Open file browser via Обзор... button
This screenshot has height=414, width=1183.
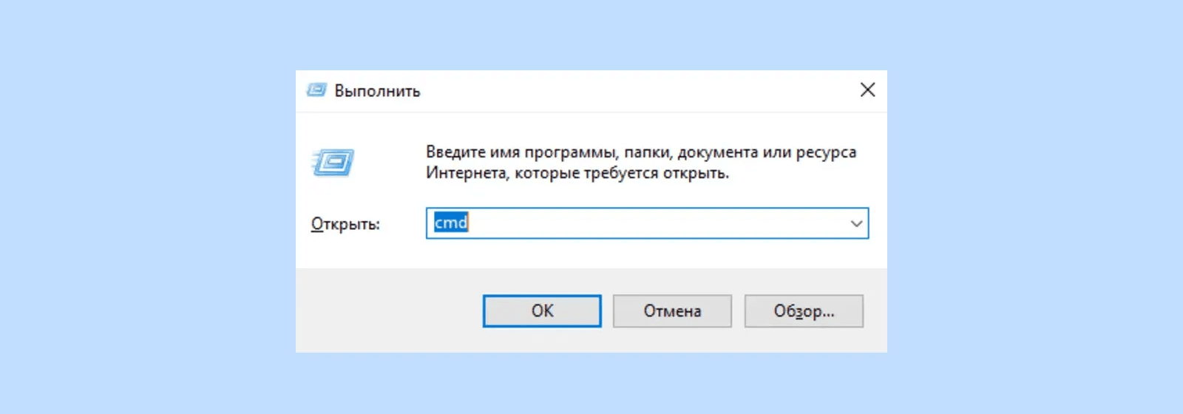(804, 311)
